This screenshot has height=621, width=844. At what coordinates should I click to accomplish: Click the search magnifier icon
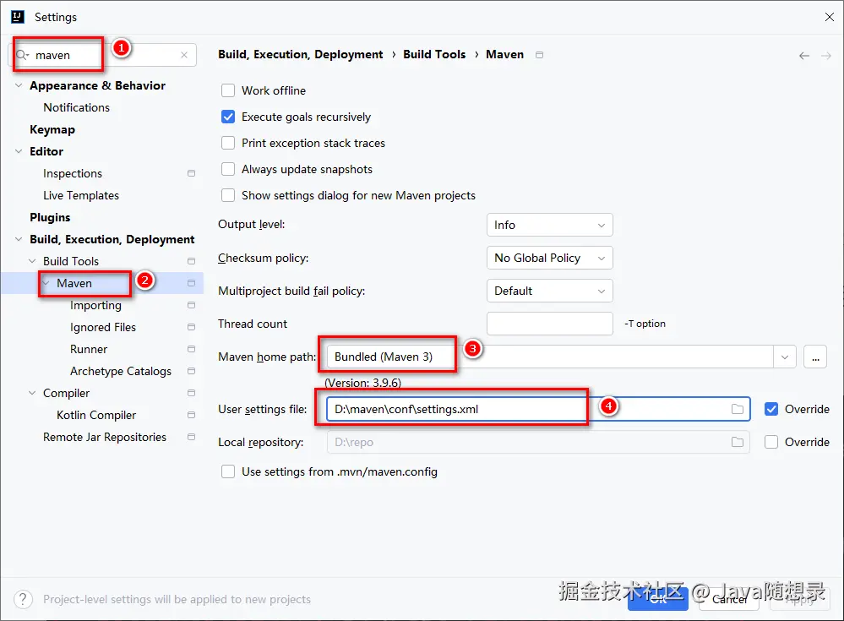click(x=22, y=55)
